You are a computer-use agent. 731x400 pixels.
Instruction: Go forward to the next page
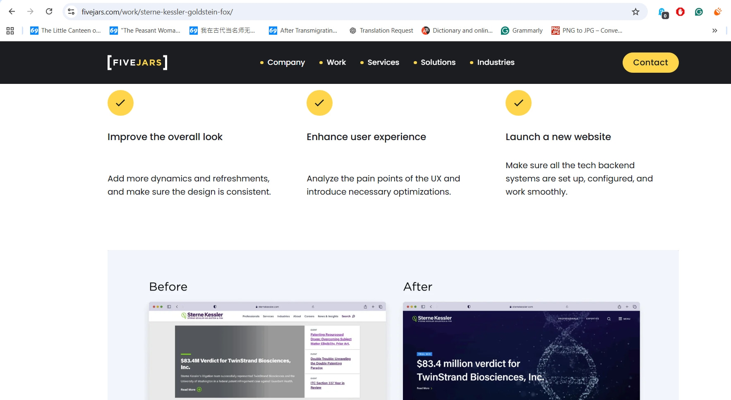point(30,12)
